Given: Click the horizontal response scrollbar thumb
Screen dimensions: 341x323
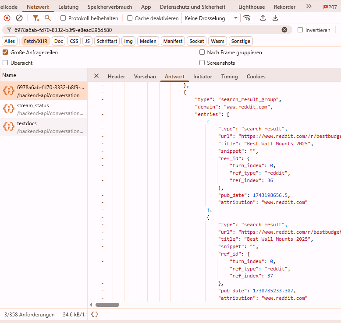Looking at the screenshot, I should [107, 305].
